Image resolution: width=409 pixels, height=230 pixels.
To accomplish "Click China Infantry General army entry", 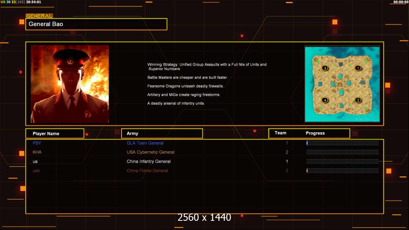I will point(149,161).
